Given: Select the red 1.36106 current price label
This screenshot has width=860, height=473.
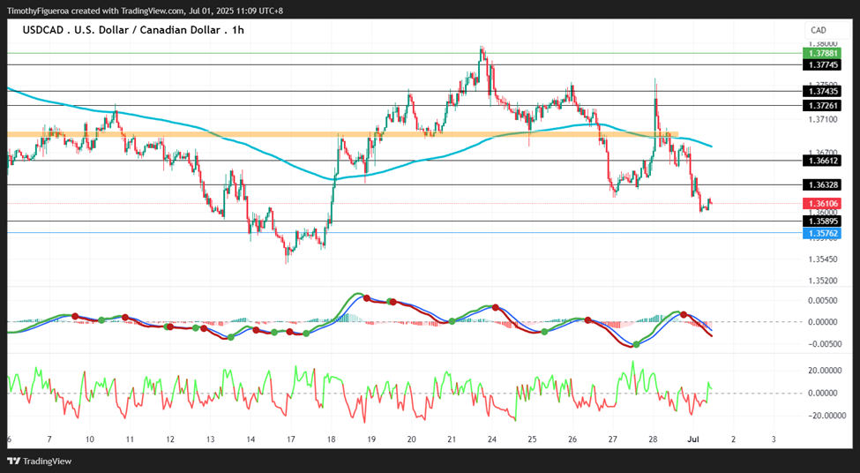Looking at the screenshot, I should [821, 204].
